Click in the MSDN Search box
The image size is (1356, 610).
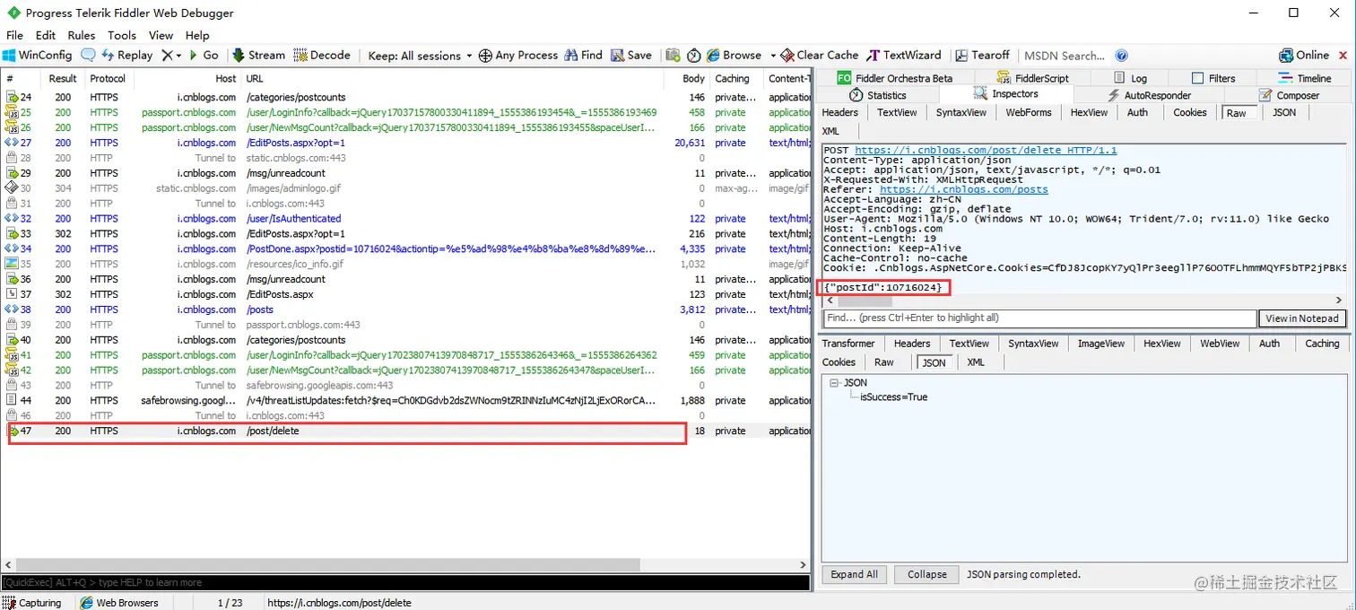[1065, 56]
